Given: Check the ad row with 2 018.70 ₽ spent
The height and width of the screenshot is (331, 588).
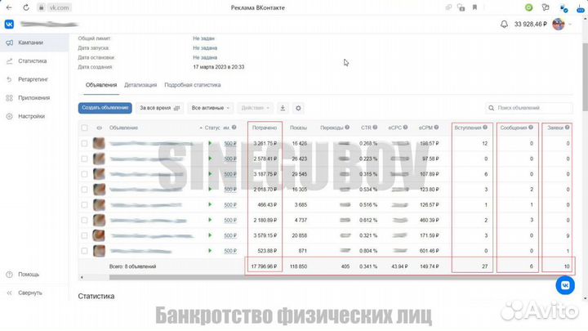Looking at the screenshot, I should tap(84, 190).
